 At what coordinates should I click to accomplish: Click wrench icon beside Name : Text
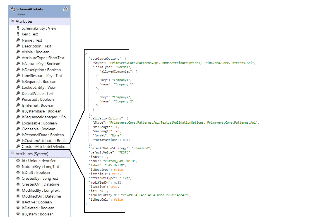pos(18,40)
